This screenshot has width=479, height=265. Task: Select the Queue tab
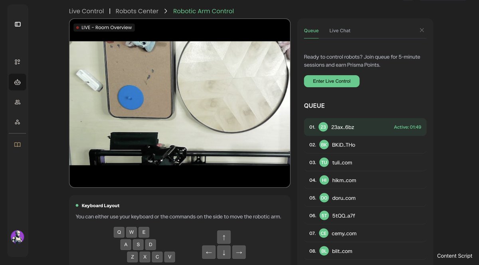click(311, 30)
